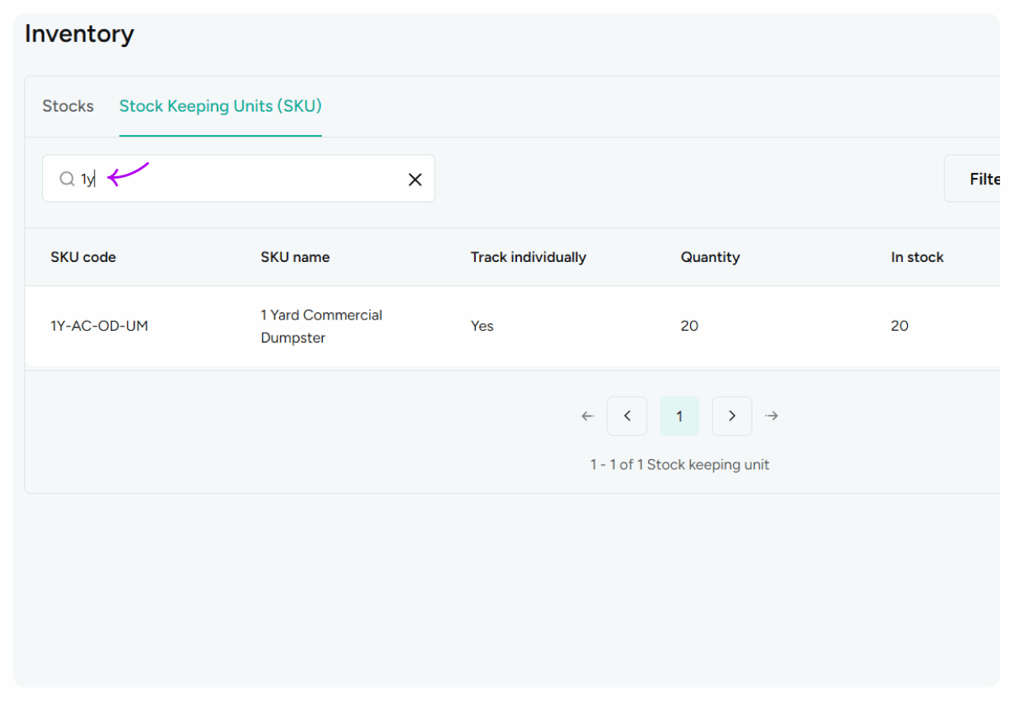Viewport: 1013px width, 701px height.
Task: Click the next page chevron icon
Action: (x=731, y=416)
